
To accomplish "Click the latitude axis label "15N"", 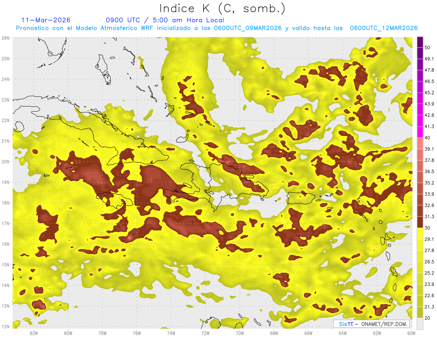I will [x=5, y=265].
